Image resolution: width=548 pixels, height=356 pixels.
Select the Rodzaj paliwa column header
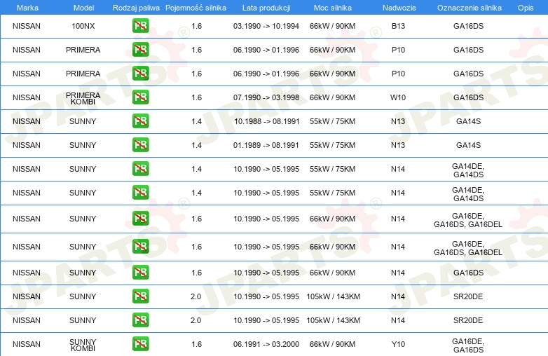136,8
